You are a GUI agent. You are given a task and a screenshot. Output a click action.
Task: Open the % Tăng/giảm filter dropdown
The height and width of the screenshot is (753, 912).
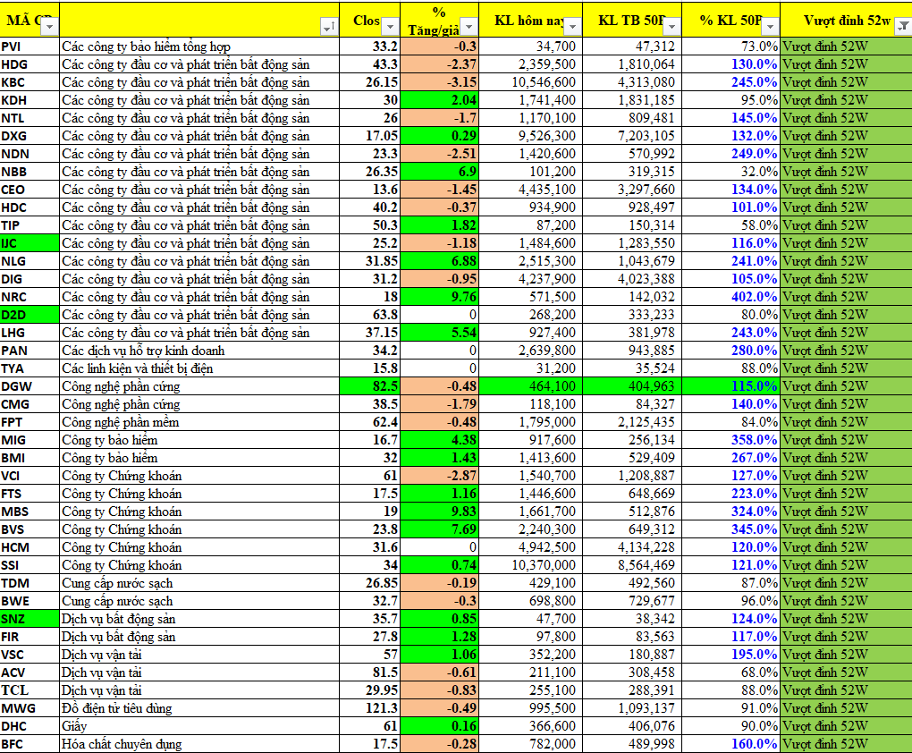[x=469, y=27]
